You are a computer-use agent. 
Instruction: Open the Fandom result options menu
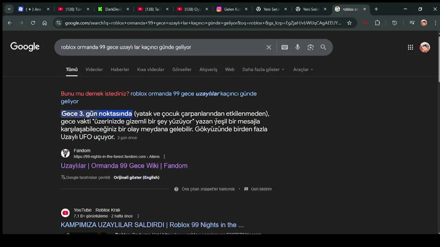coord(164,157)
